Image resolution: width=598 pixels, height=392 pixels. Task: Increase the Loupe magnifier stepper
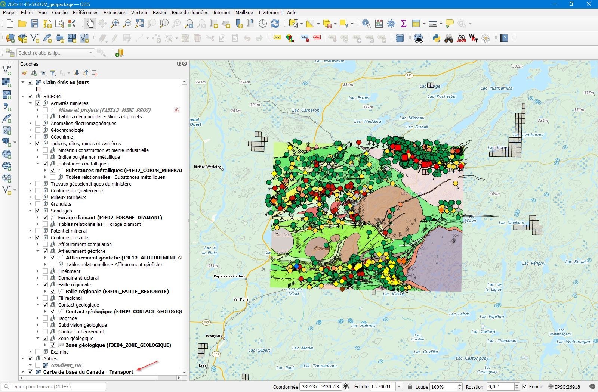[x=460, y=385]
